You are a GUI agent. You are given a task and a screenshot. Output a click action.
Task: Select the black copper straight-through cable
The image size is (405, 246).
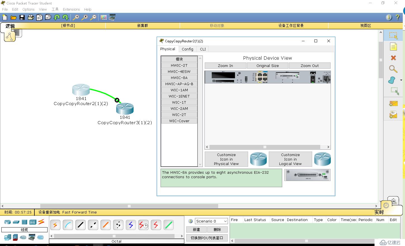[81, 225]
